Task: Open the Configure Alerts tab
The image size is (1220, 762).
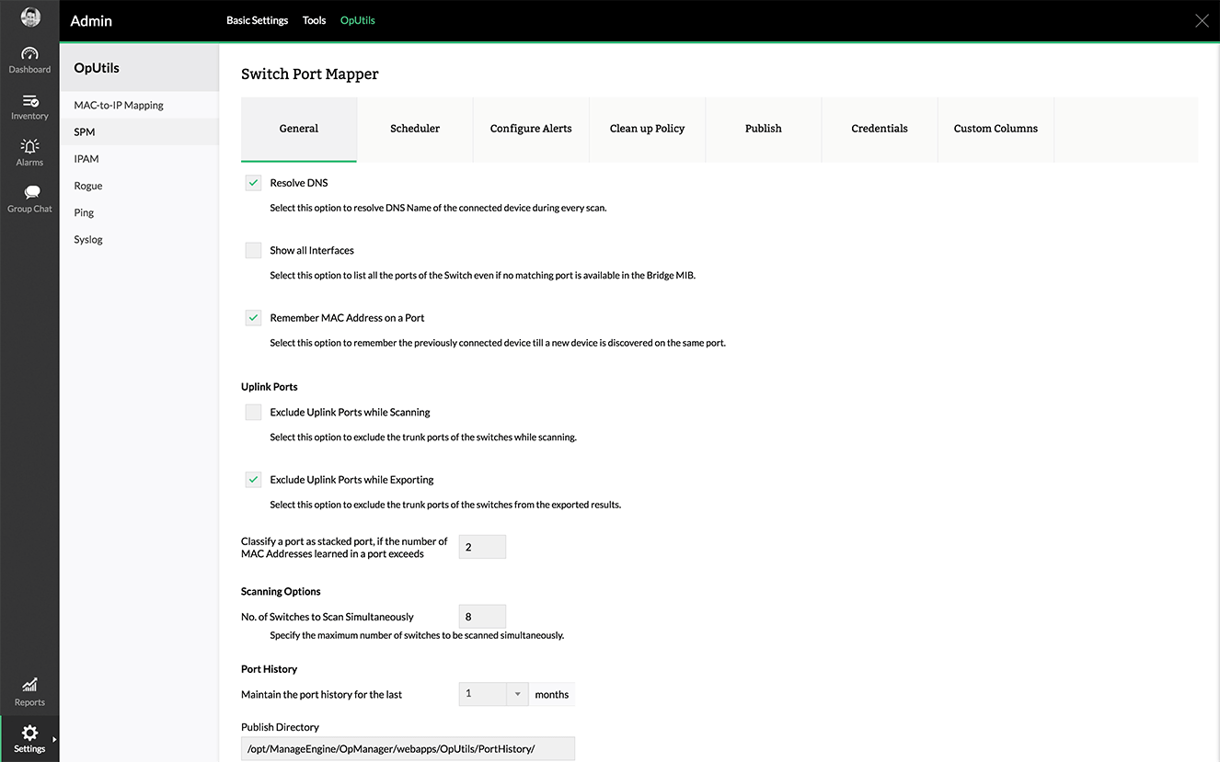Action: tap(531, 129)
